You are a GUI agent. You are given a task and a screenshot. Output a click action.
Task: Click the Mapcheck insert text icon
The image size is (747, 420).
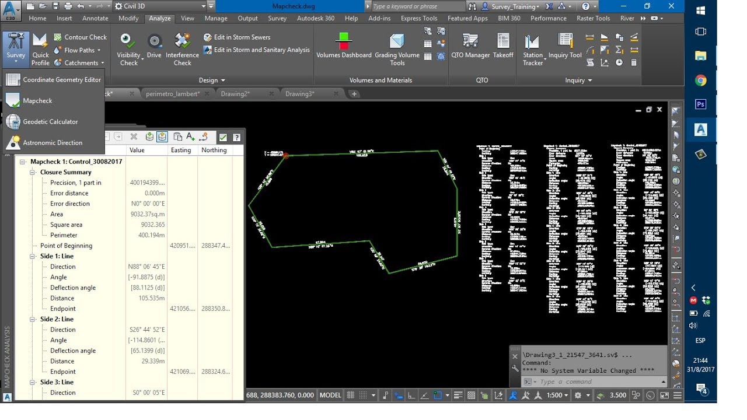click(190, 136)
